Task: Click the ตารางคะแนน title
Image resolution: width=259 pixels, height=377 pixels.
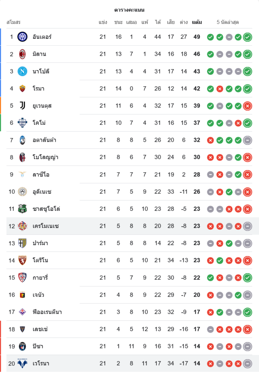Action: [129, 10]
